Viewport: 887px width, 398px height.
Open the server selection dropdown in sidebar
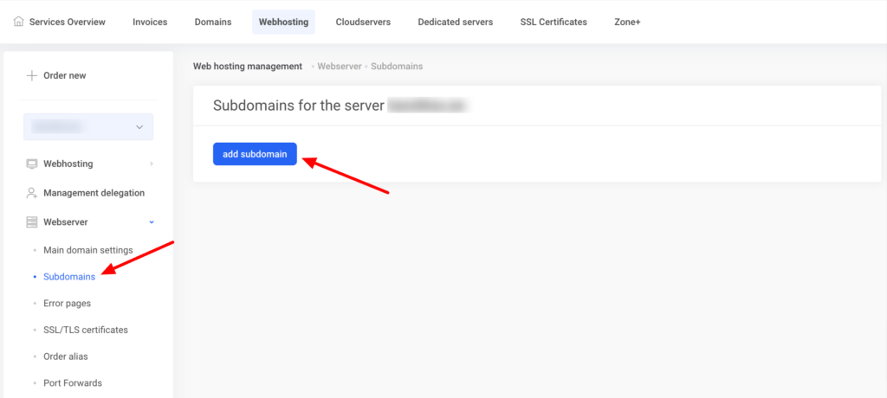pyautogui.click(x=88, y=127)
